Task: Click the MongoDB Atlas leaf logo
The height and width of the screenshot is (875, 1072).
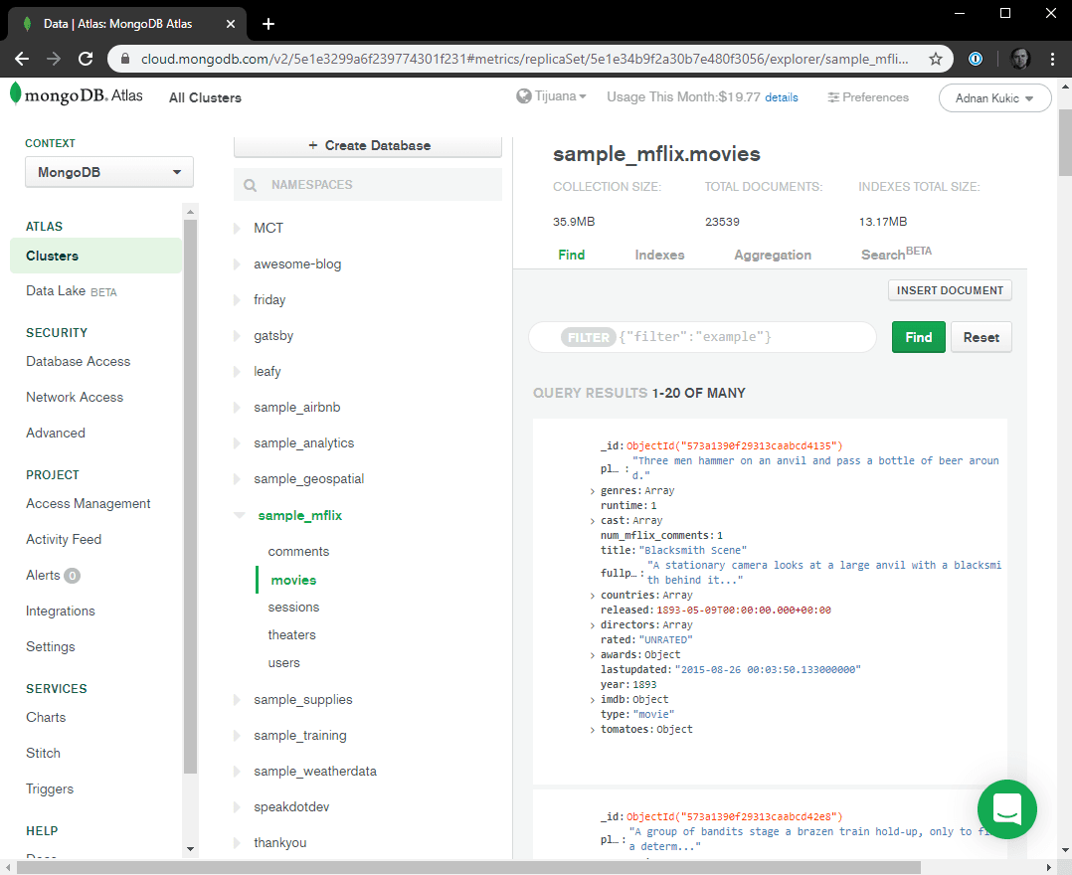Action: (x=16, y=94)
